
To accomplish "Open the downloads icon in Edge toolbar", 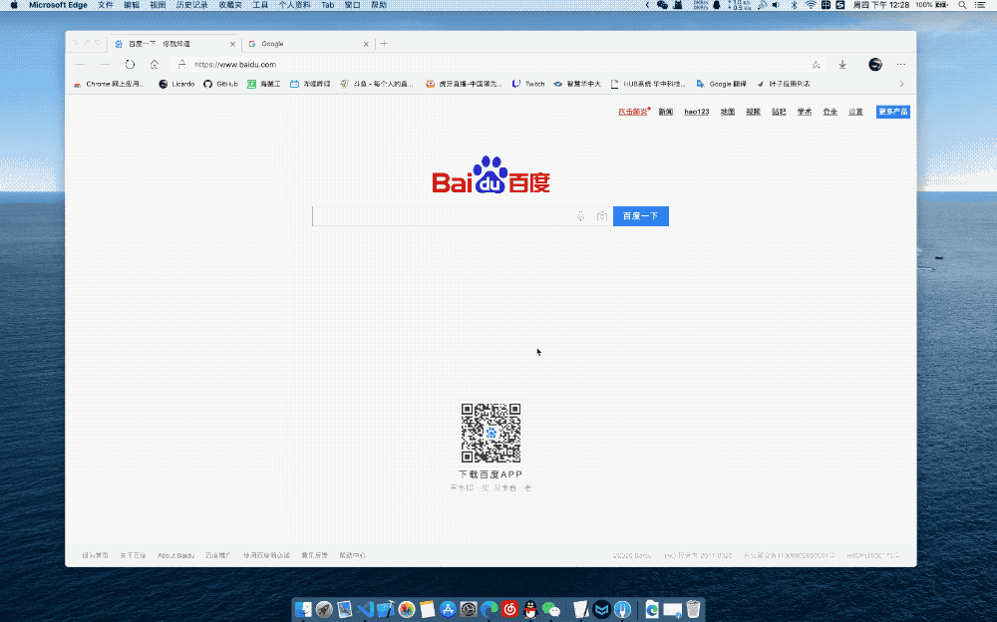I will [x=842, y=64].
